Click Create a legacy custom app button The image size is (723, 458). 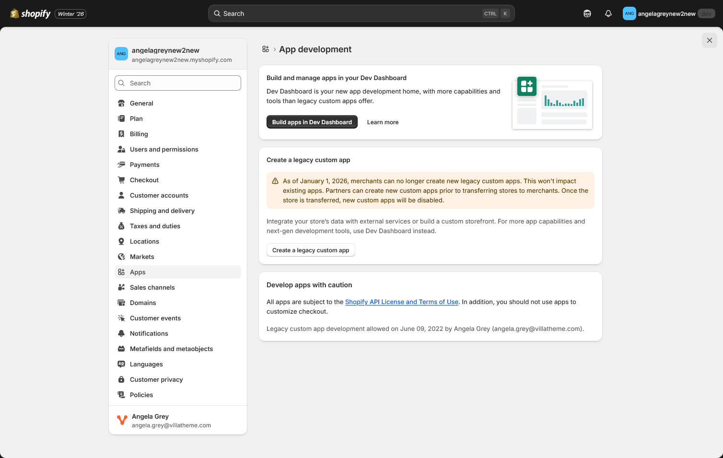click(311, 250)
